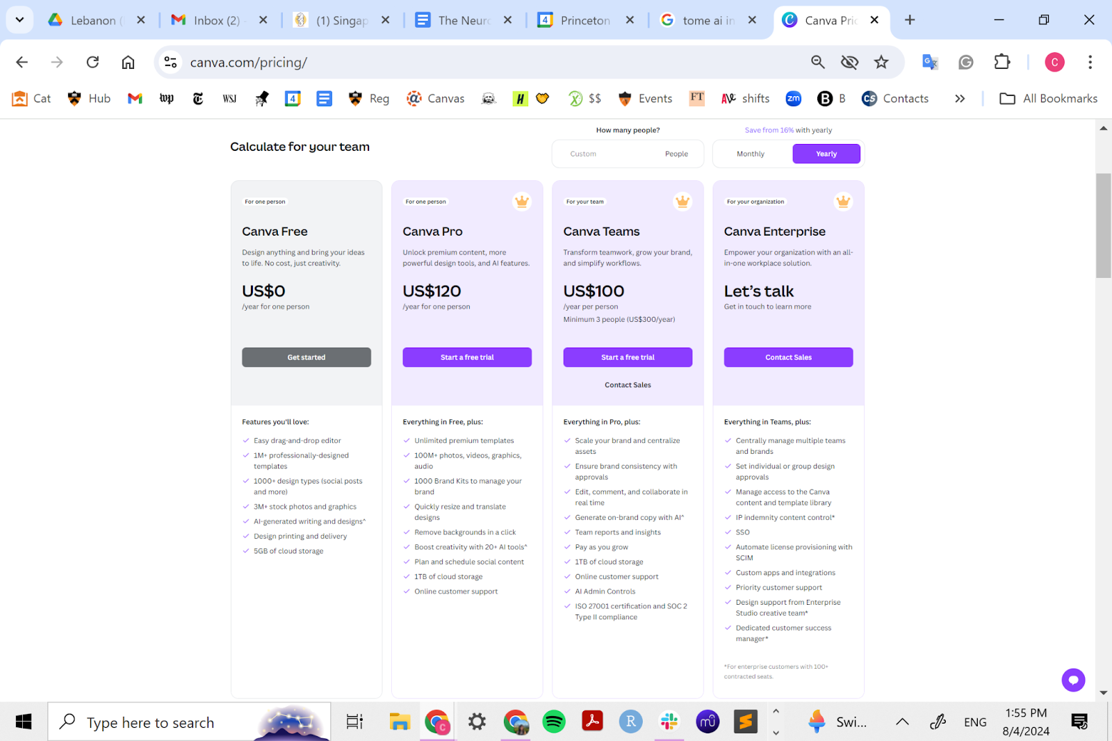This screenshot has width=1112, height=741.
Task: Close the Lebanon tab
Action: tap(141, 20)
